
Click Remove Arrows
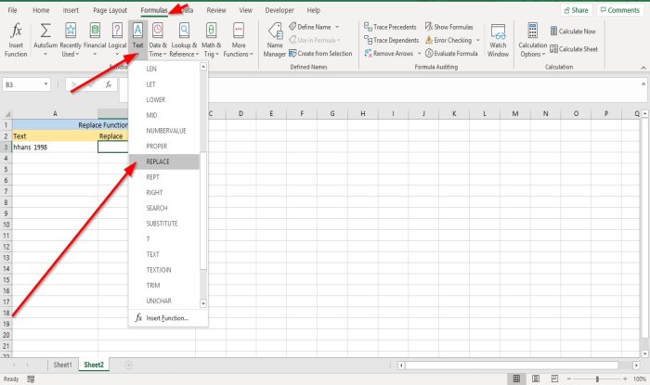pyautogui.click(x=389, y=54)
